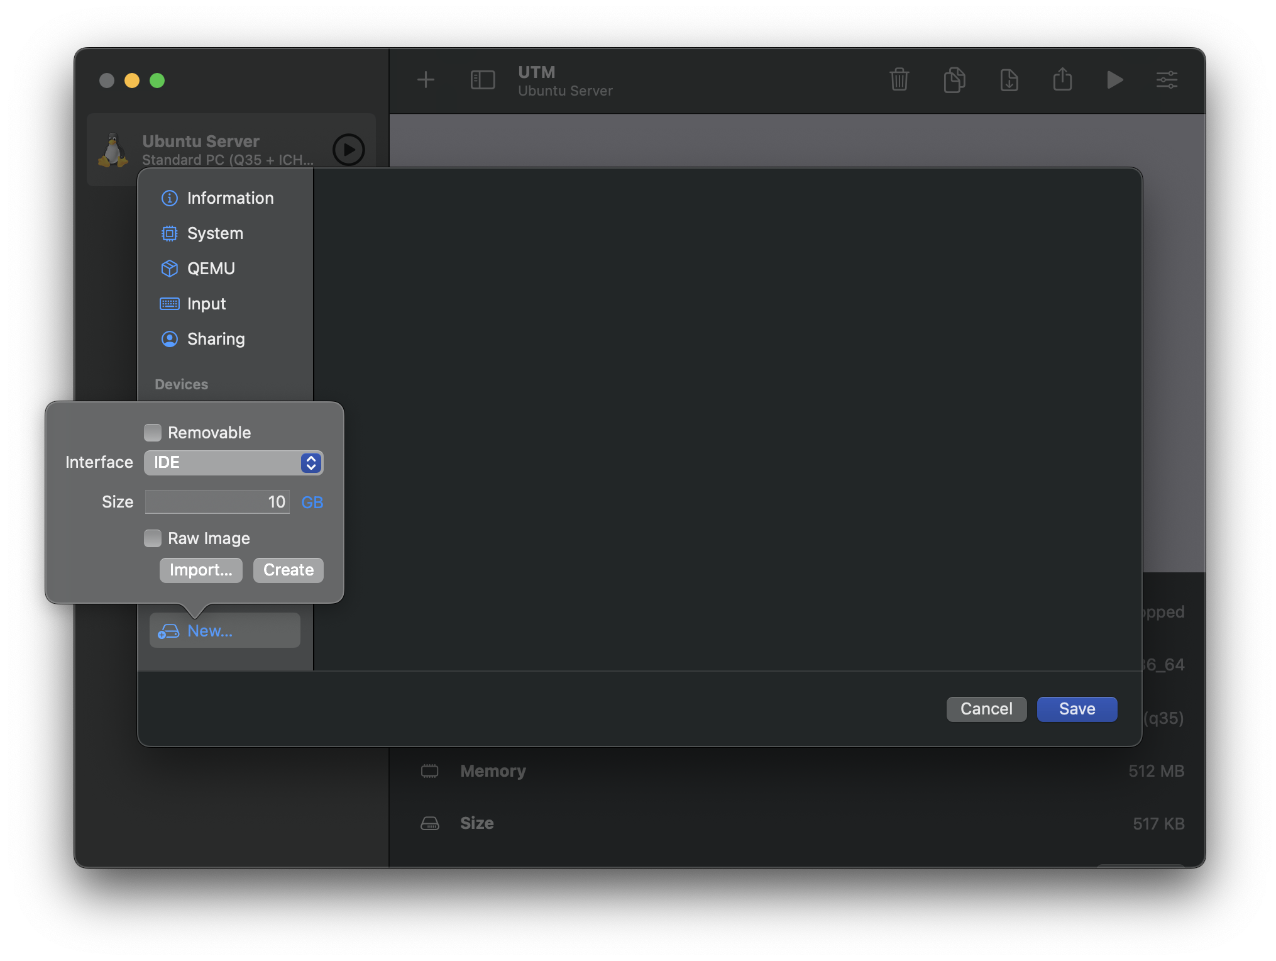Click Cancel in settings dialog
Viewport: 1276px width, 961px height.
pyautogui.click(x=986, y=709)
